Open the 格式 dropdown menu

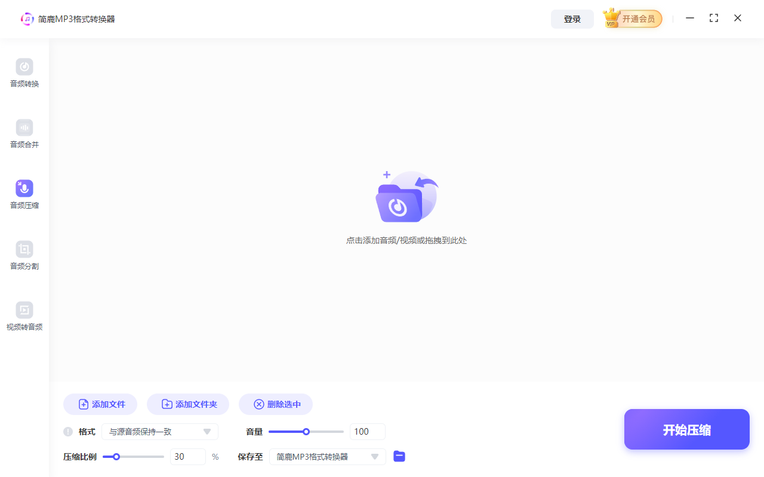[x=159, y=431]
